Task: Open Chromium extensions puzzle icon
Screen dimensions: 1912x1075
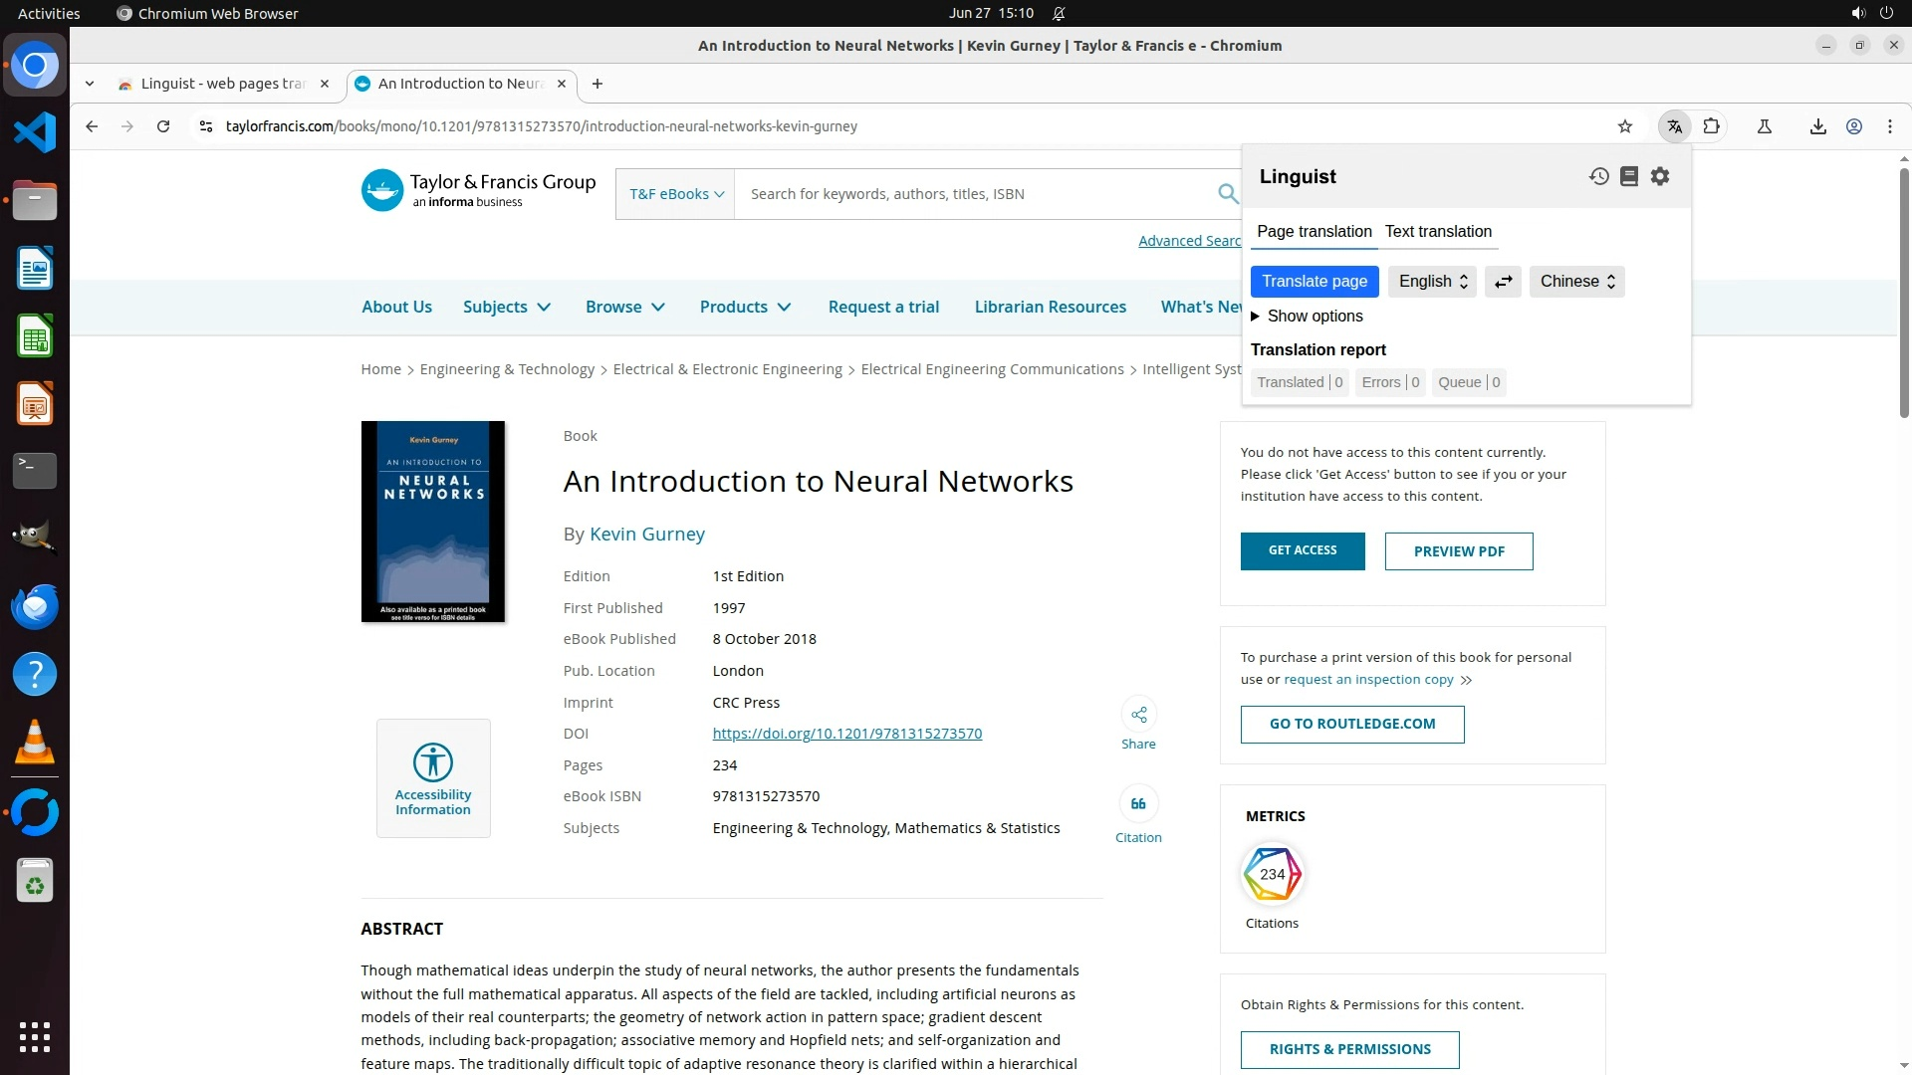Action: (1712, 126)
